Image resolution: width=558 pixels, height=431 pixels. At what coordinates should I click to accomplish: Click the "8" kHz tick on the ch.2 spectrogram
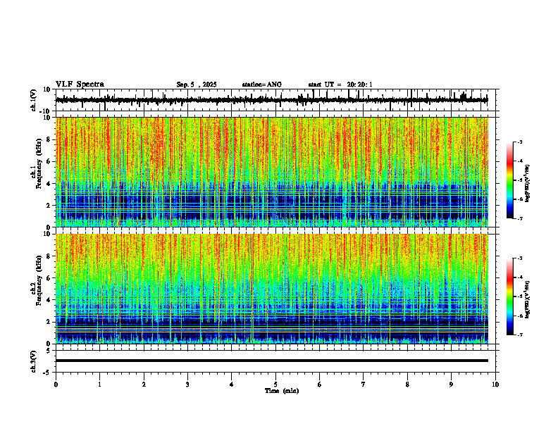[49, 256]
